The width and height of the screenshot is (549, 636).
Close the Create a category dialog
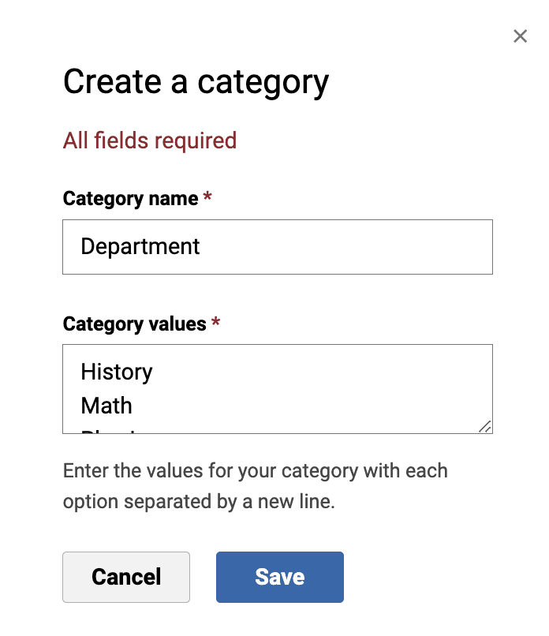point(520,36)
